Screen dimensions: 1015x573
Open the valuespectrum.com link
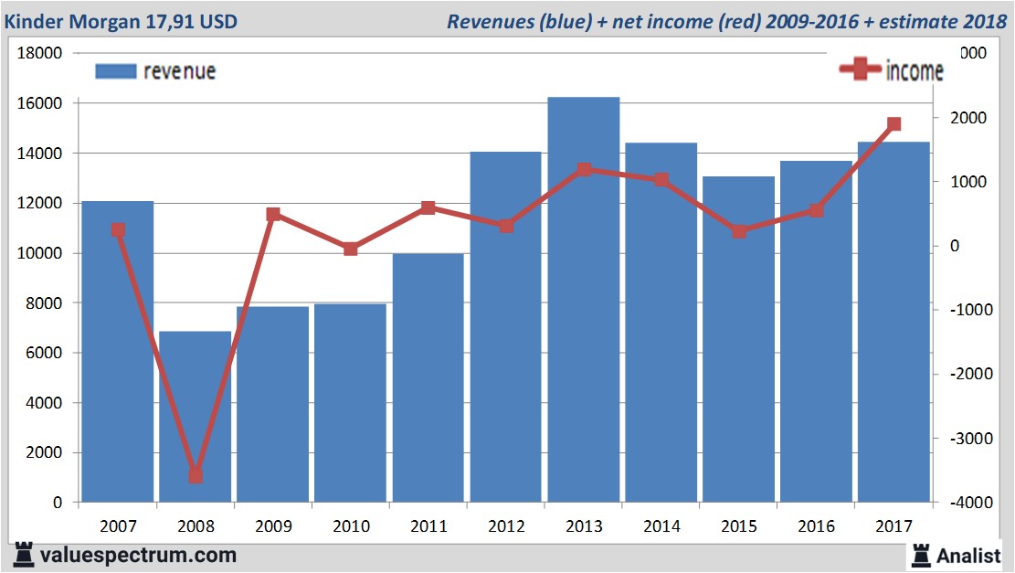click(x=138, y=555)
